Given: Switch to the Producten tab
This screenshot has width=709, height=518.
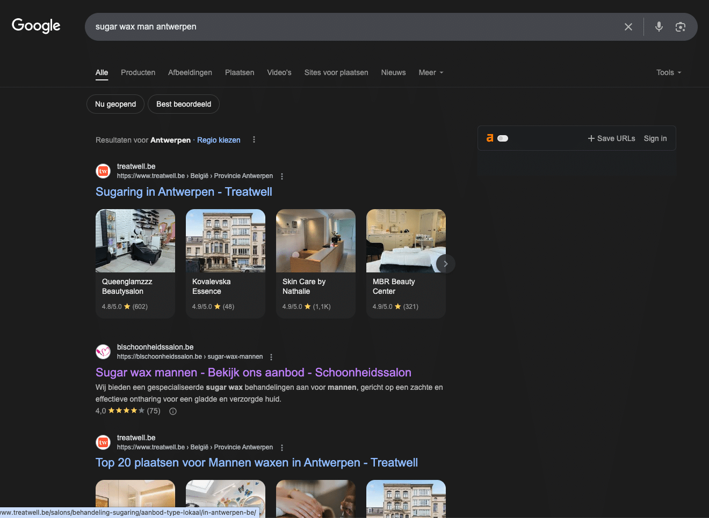Looking at the screenshot, I should pyautogui.click(x=138, y=72).
